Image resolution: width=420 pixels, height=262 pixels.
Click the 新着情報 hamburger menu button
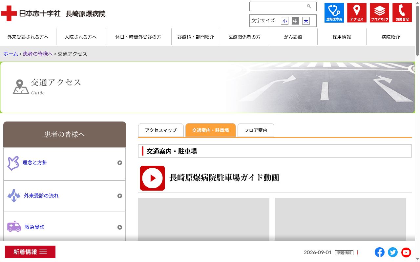click(x=30, y=252)
